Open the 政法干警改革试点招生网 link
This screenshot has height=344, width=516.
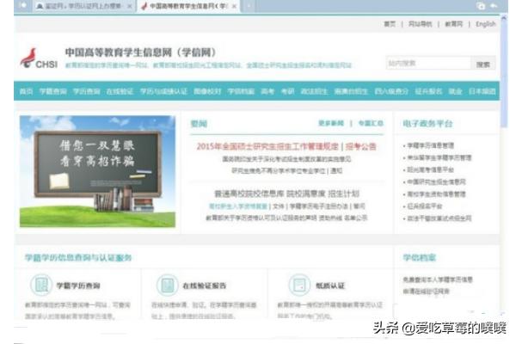(439, 218)
